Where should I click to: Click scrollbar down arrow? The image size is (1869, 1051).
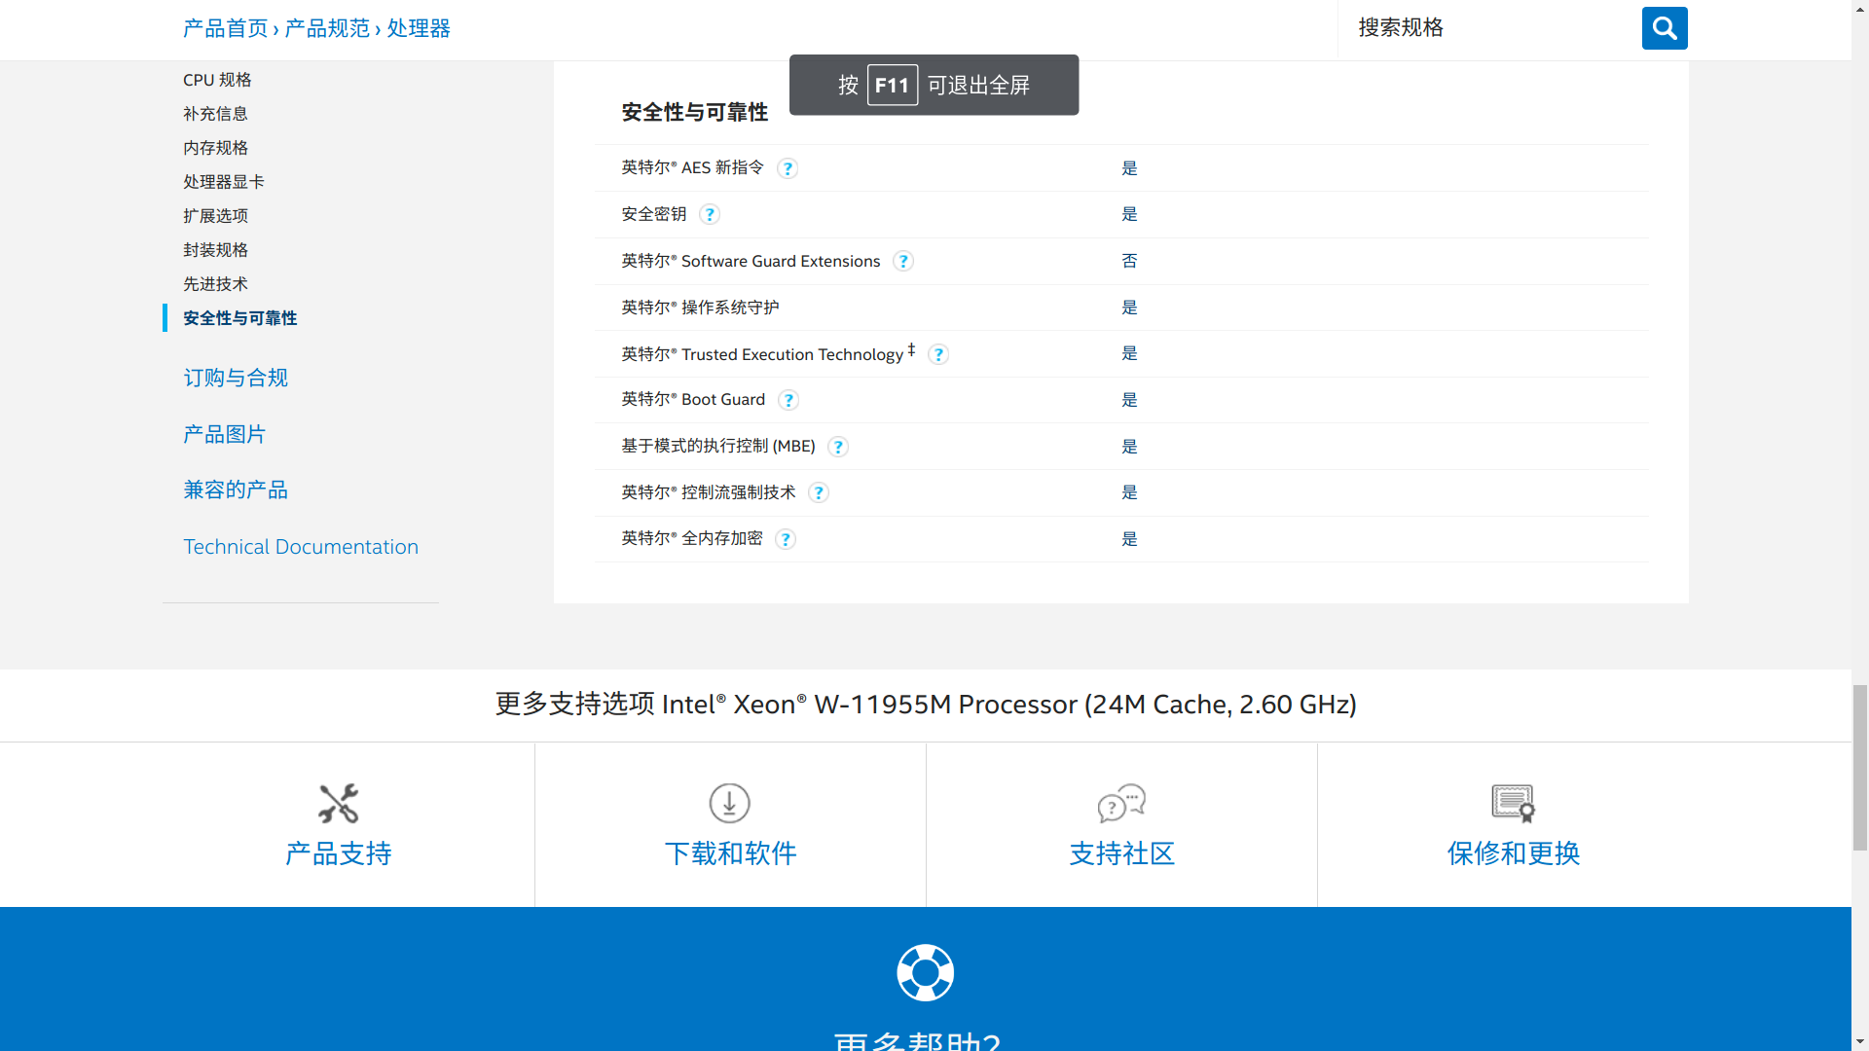(x=1860, y=1041)
